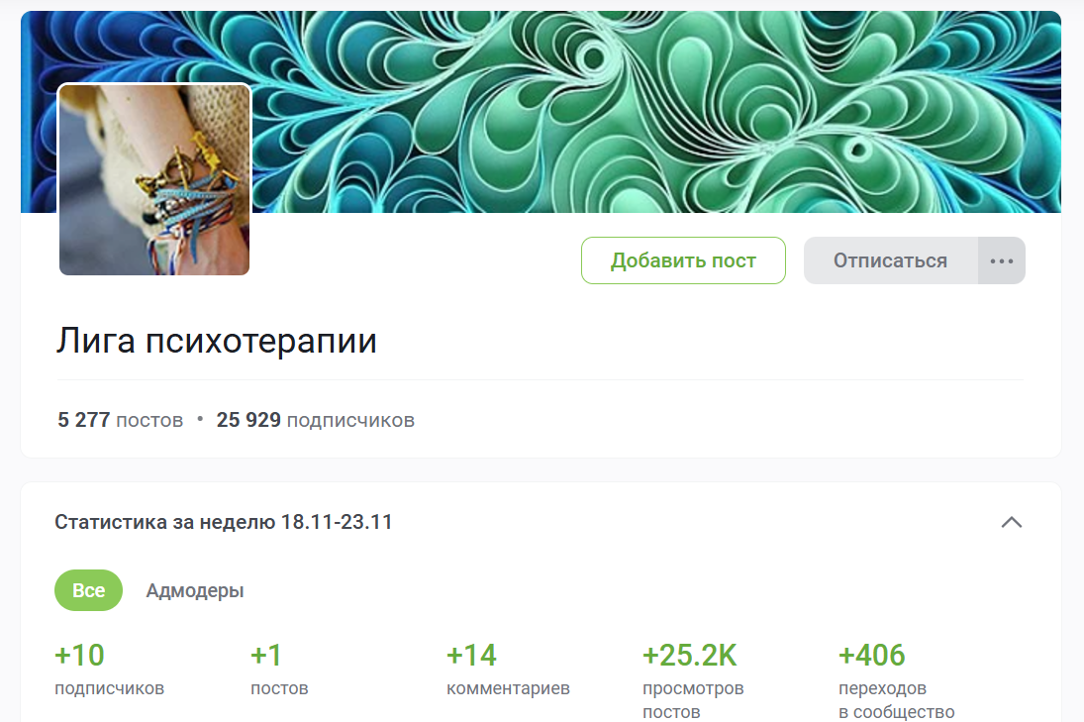This screenshot has height=722, width=1084.
Task: Open the Лига психотерапии community title
Action: tap(217, 341)
